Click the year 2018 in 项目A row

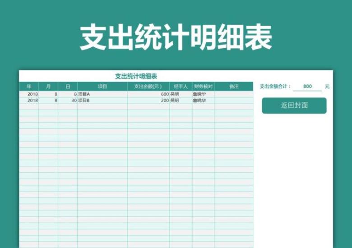(x=29, y=94)
